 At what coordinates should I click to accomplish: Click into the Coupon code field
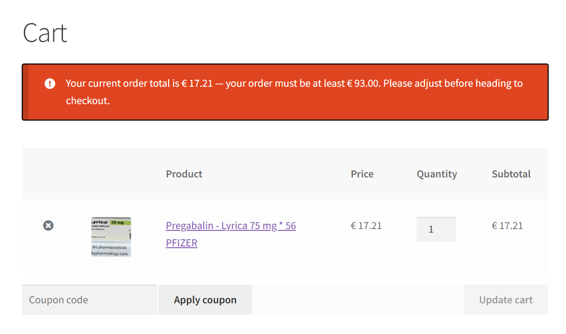tap(89, 300)
